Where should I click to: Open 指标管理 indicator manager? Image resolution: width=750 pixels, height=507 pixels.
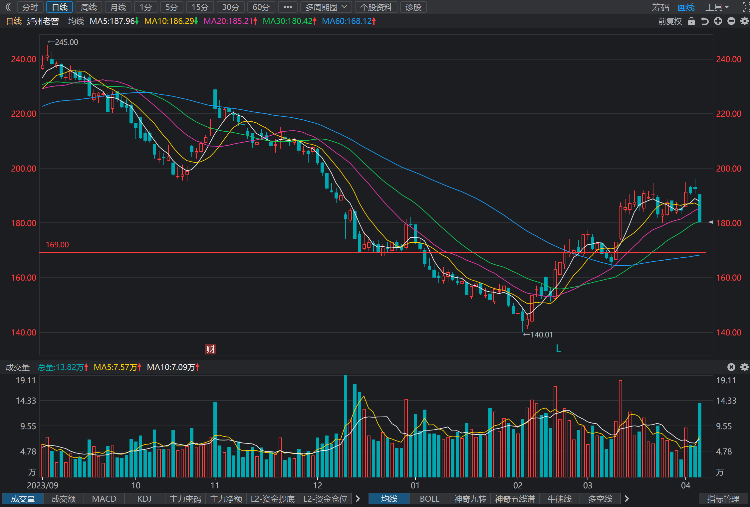tap(723, 499)
